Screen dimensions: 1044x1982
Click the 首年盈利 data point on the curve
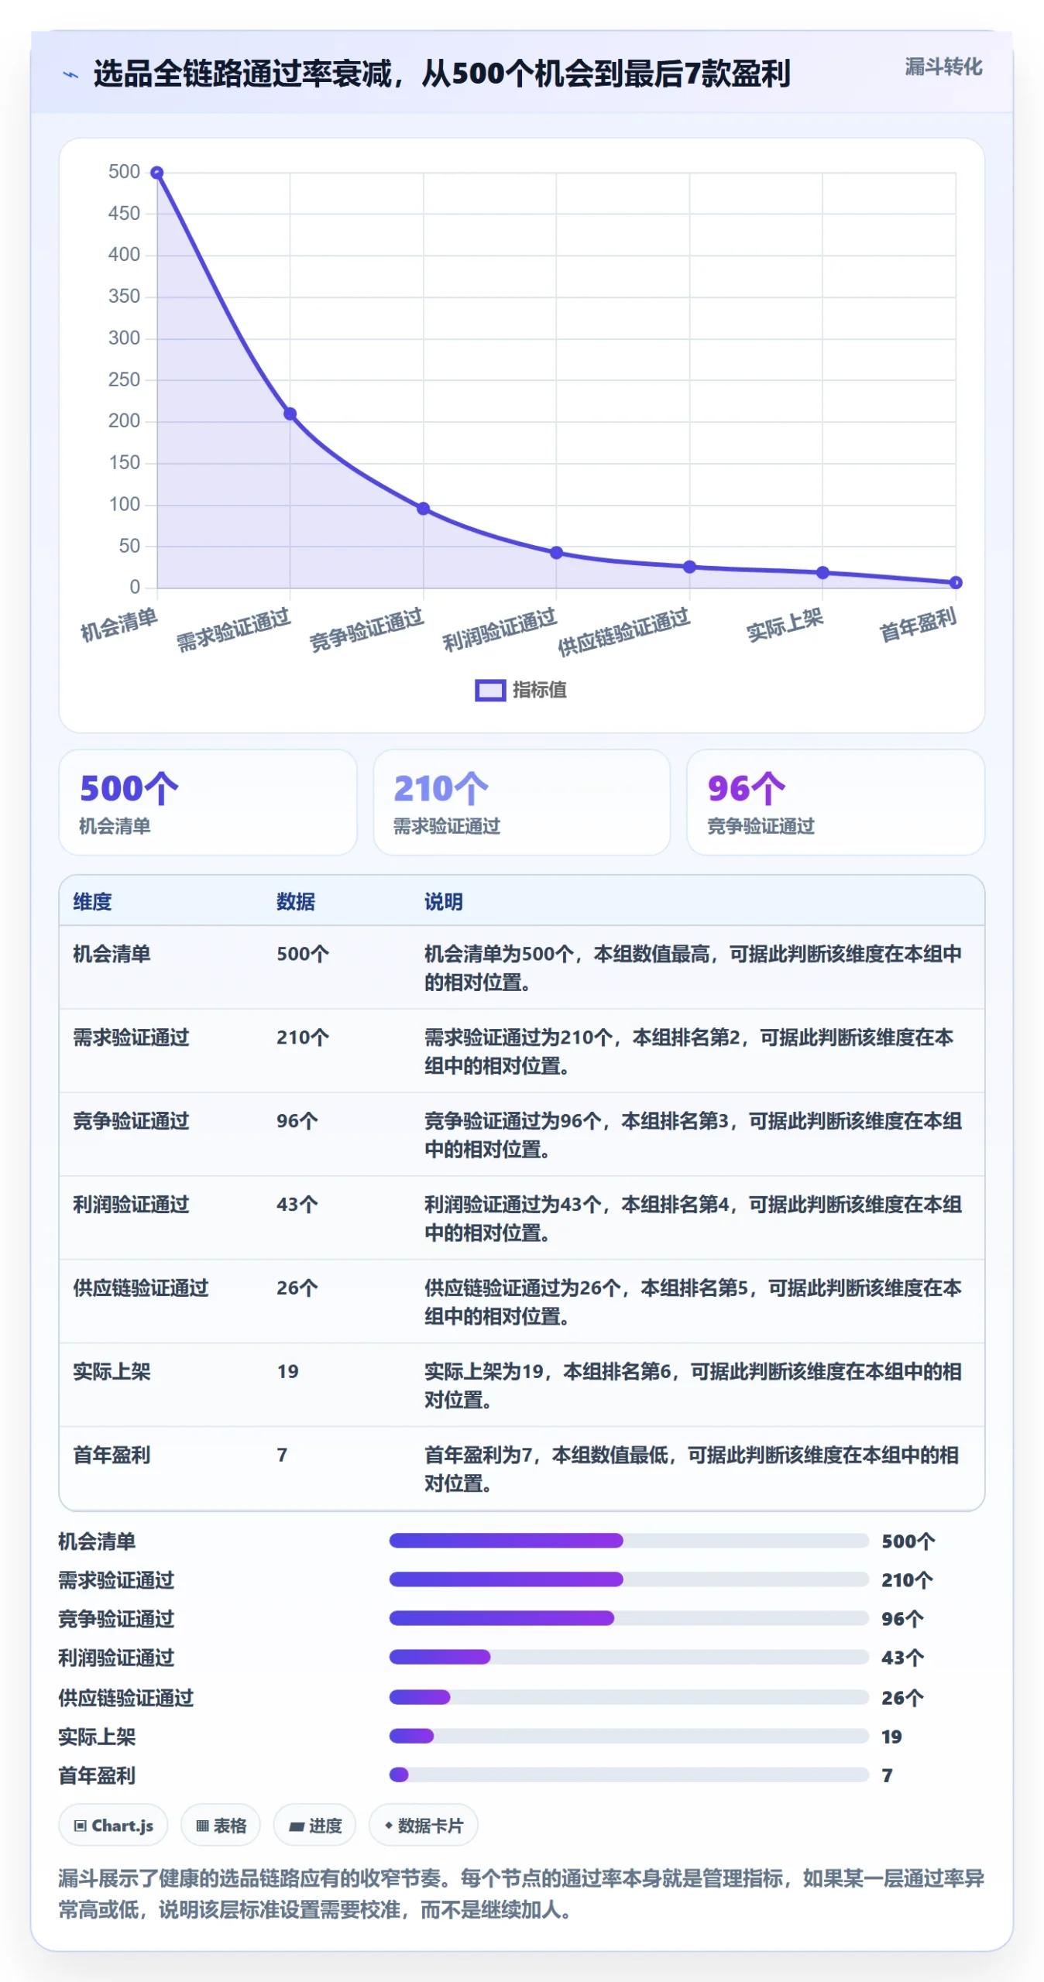coord(956,582)
